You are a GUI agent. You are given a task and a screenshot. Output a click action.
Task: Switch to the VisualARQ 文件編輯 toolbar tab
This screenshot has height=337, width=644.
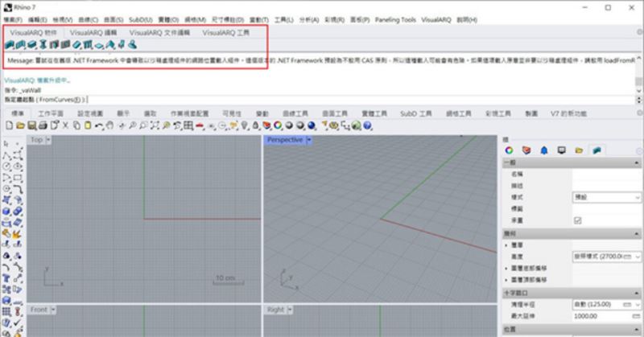pyautogui.click(x=159, y=32)
